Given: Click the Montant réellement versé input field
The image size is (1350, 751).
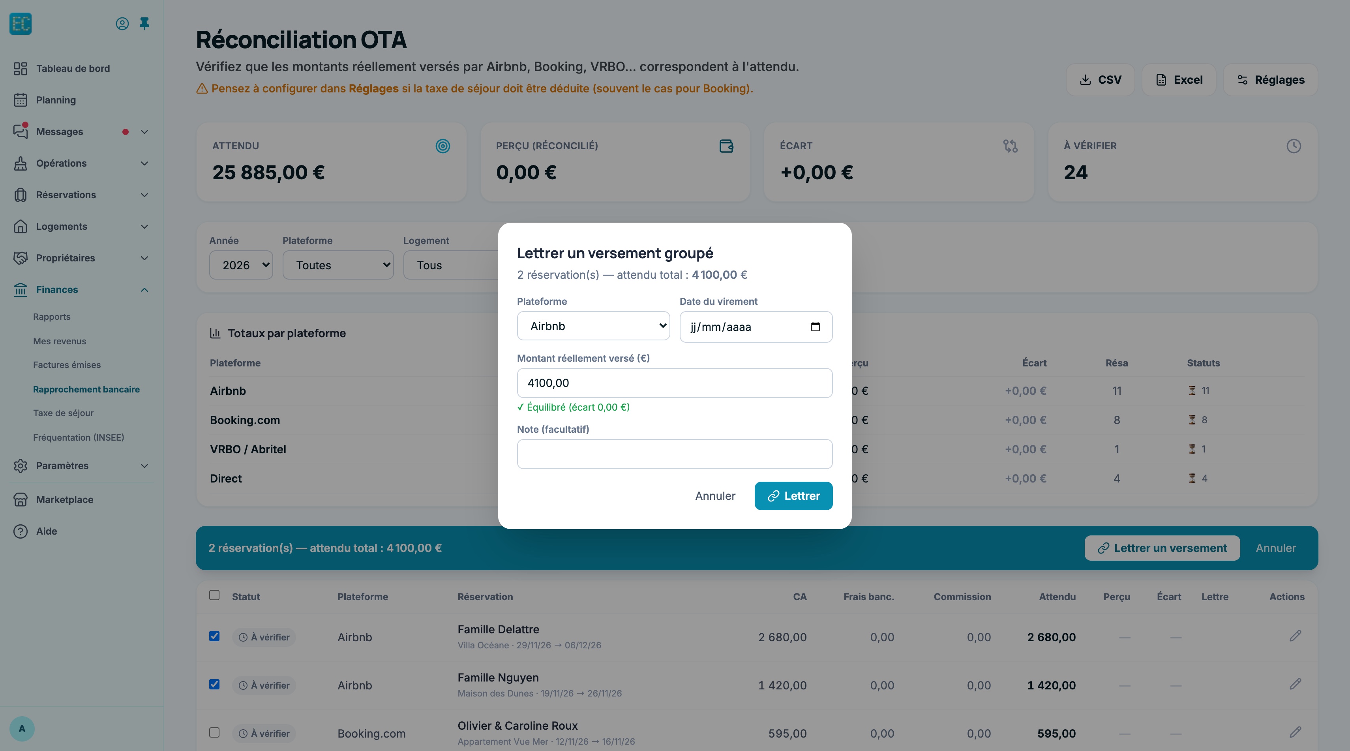Looking at the screenshot, I should click(675, 383).
